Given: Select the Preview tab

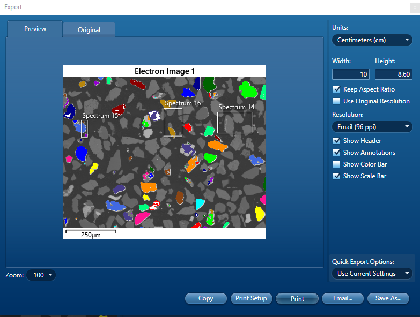Looking at the screenshot, I should click(x=35, y=29).
